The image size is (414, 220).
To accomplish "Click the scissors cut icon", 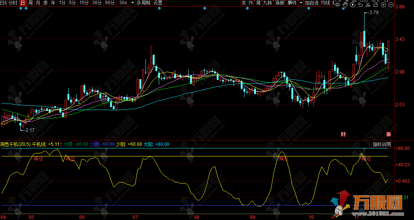I will click(368, 5).
